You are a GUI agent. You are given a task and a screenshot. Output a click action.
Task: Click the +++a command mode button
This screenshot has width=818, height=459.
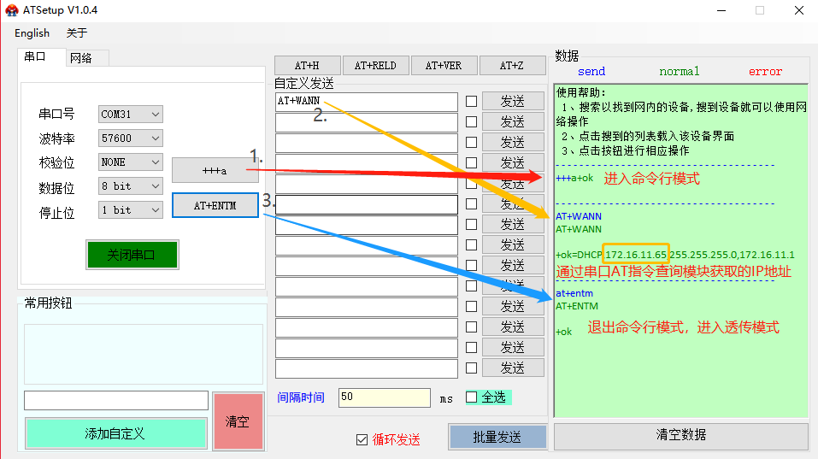click(x=215, y=170)
